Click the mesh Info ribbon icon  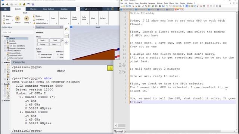coord(4,20)
